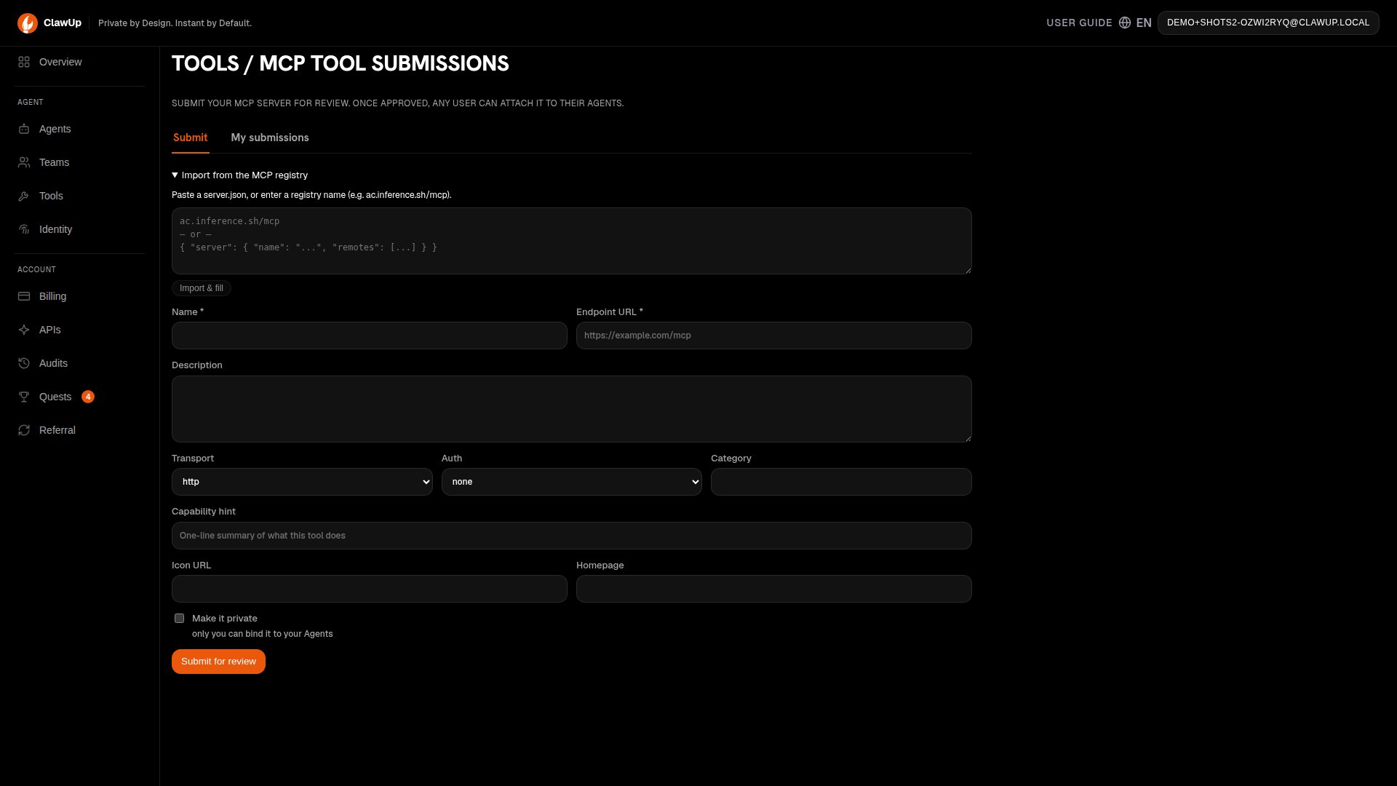Click the Quests notification badge showing 4
The height and width of the screenshot is (786, 1397).
pos(88,397)
